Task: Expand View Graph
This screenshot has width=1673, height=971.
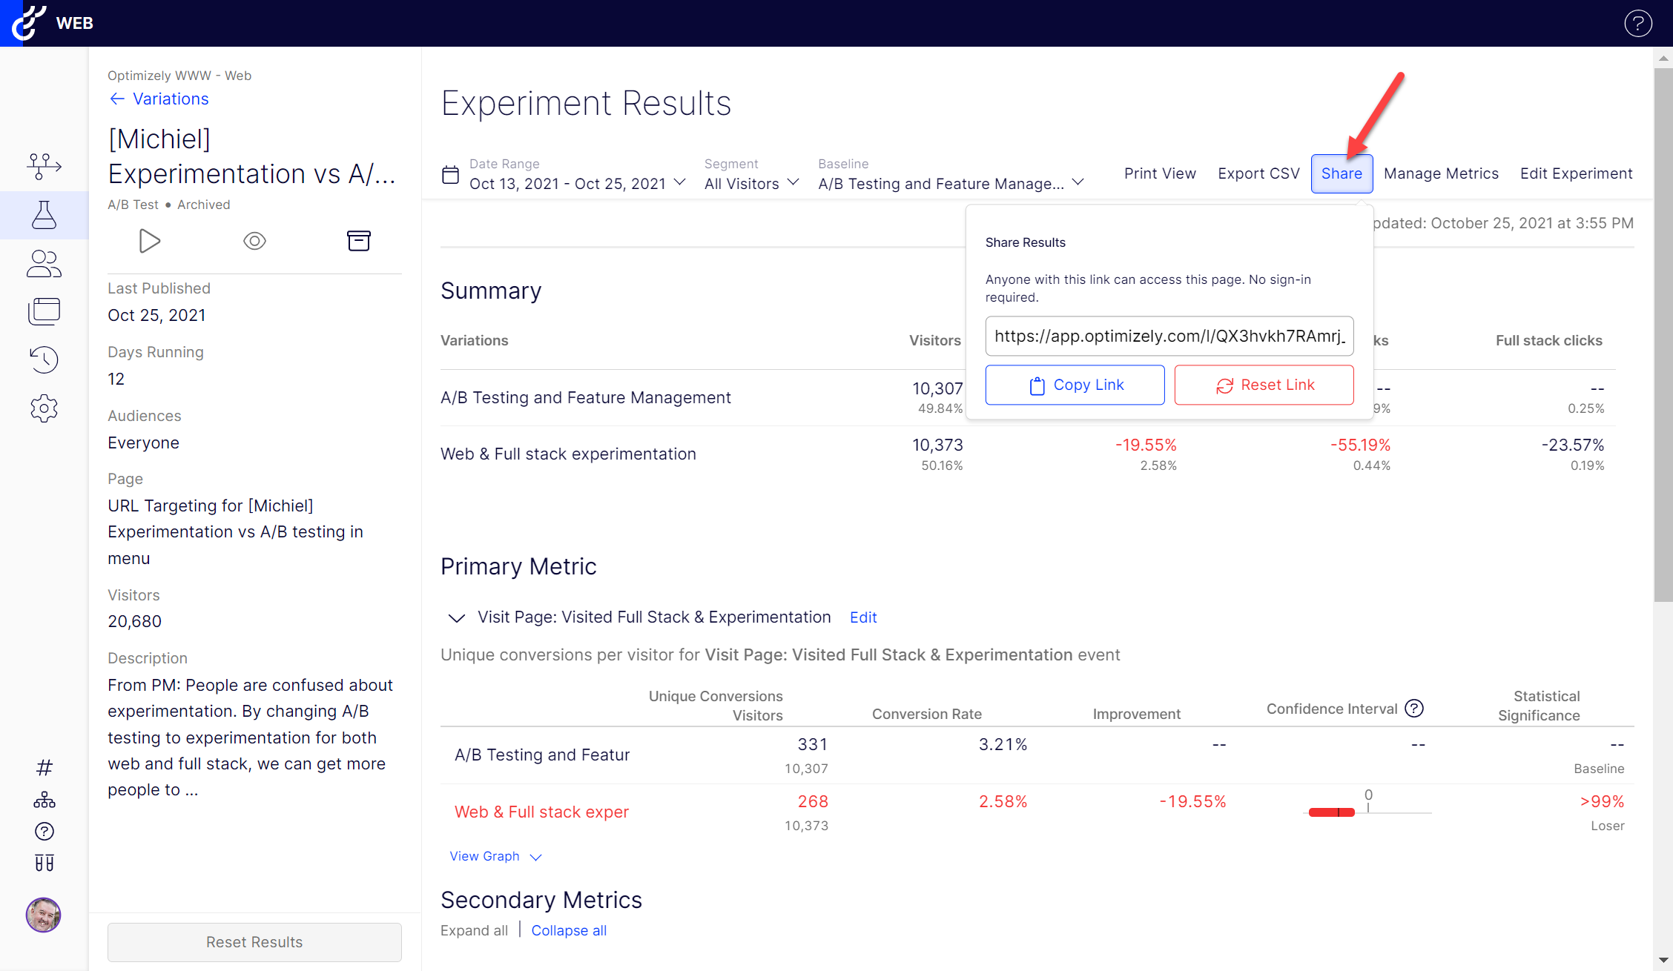Action: [495, 856]
